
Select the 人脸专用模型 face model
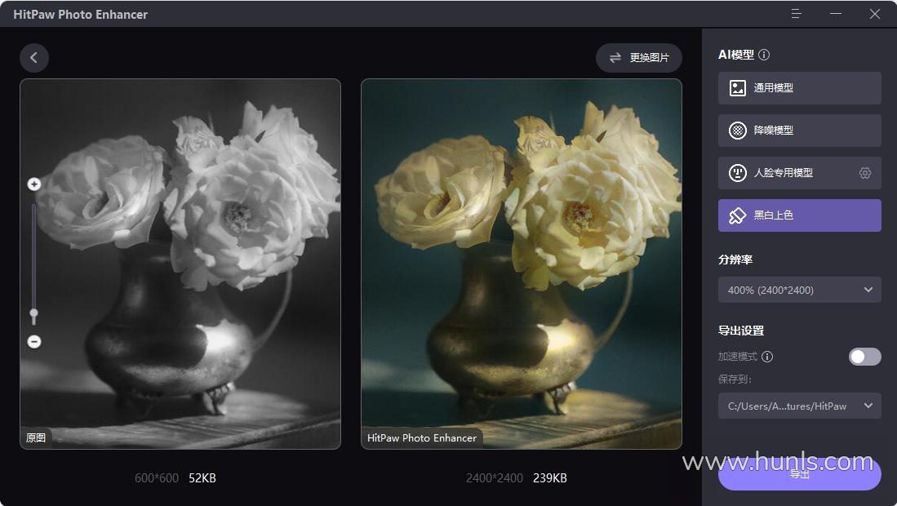[x=799, y=173]
